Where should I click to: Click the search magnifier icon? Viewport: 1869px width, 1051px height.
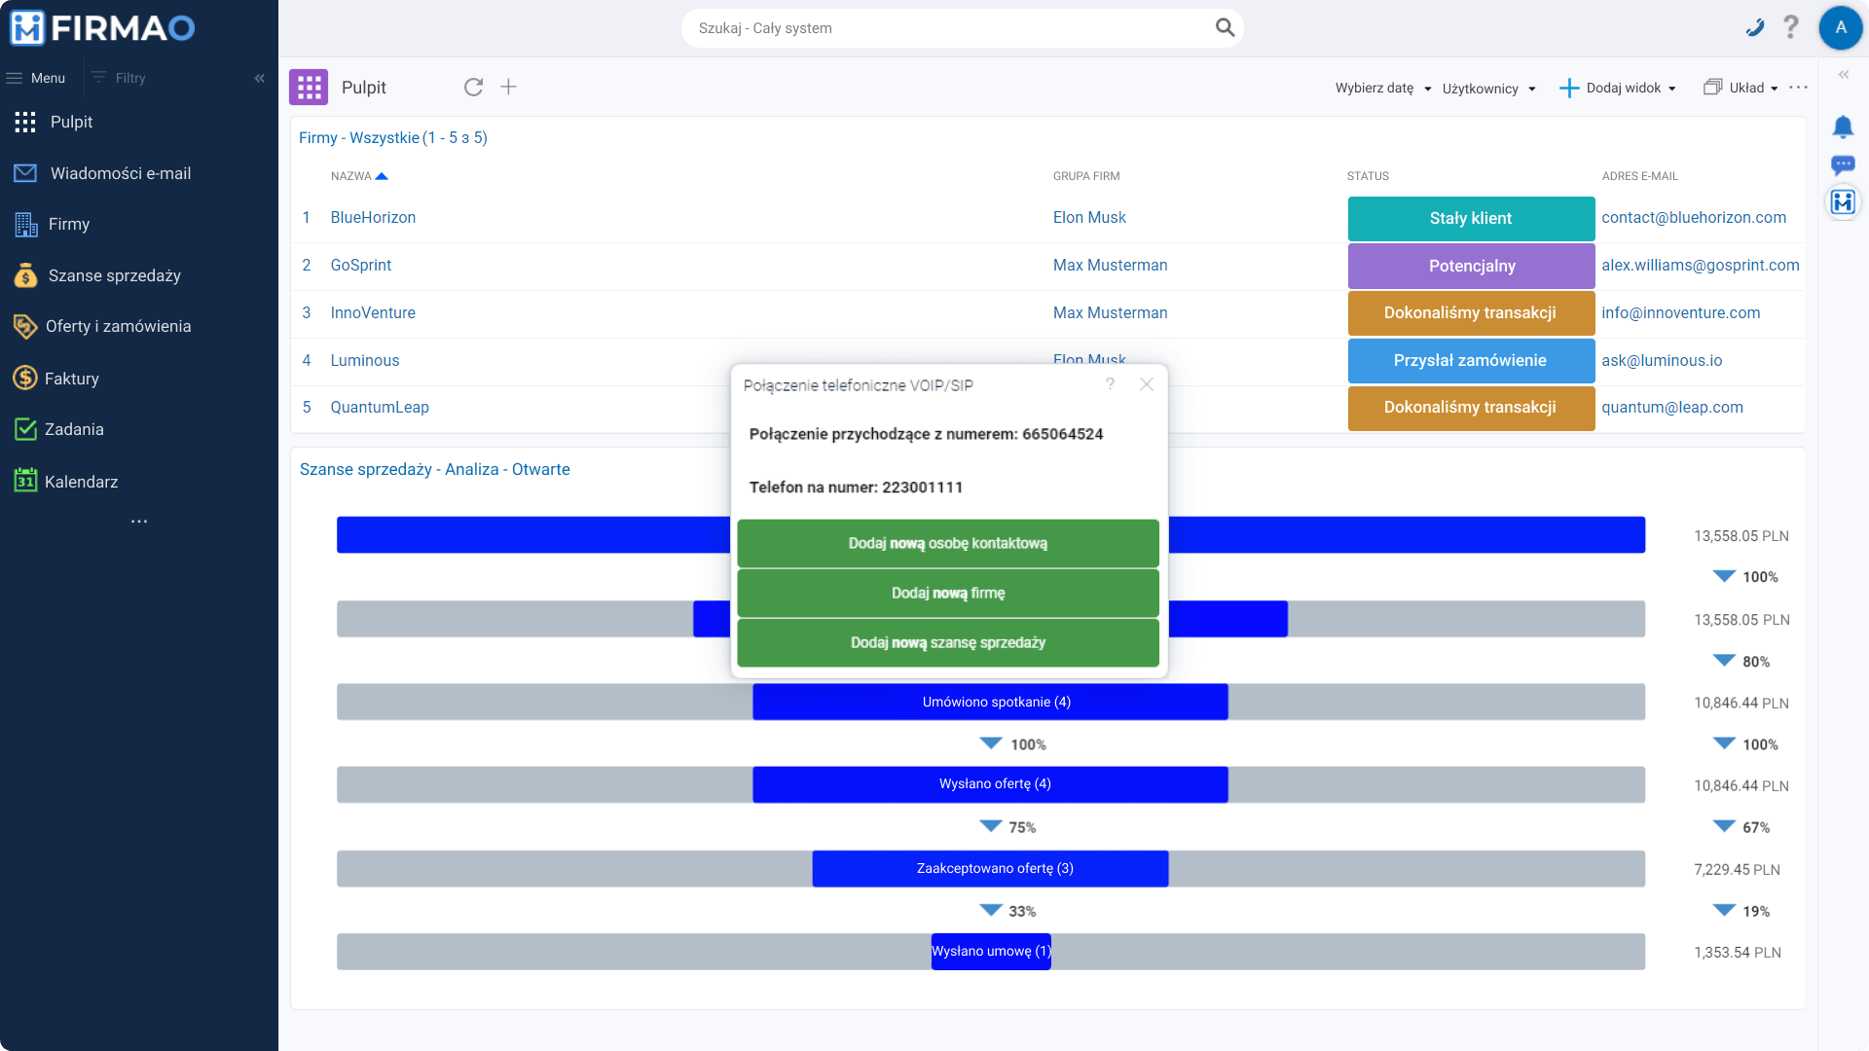tap(1225, 28)
